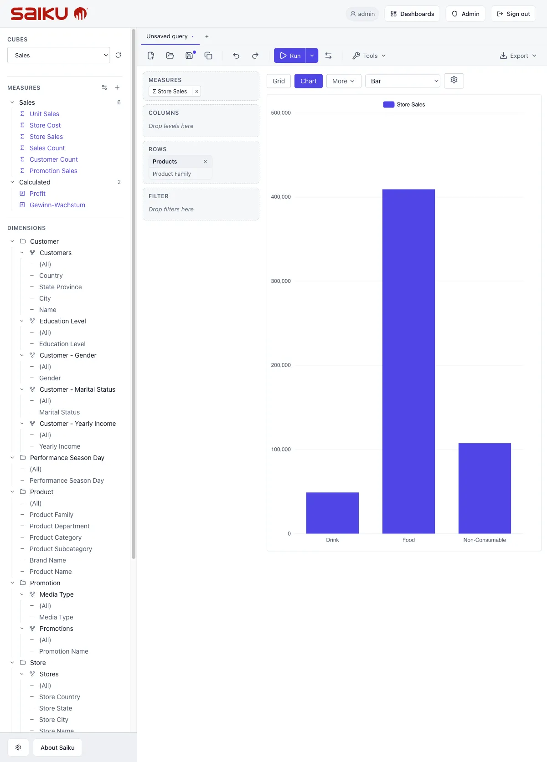Image resolution: width=547 pixels, height=762 pixels.
Task: Open the Sales cube selector
Action: [x=58, y=55]
